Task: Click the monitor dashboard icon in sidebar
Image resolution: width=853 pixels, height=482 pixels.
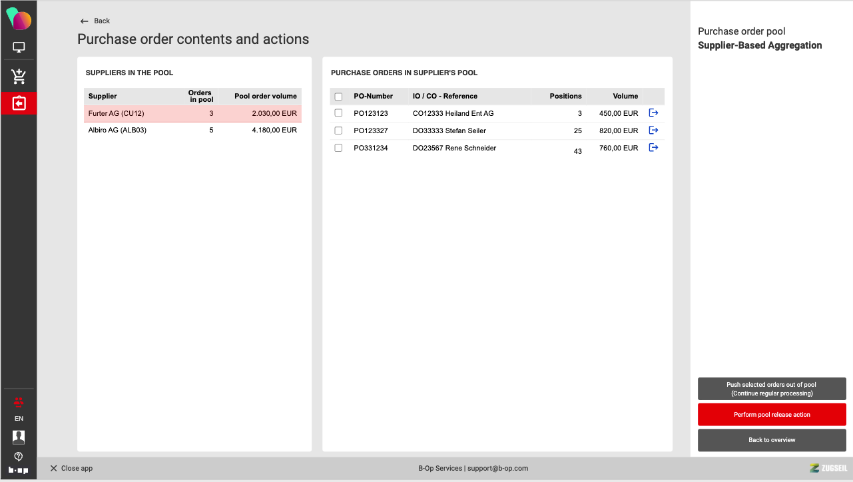Action: click(19, 48)
